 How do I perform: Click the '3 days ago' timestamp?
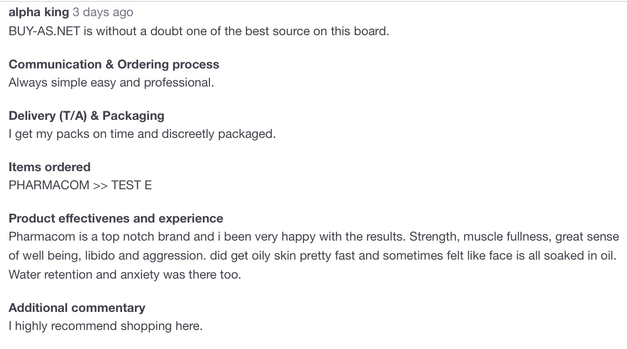click(x=103, y=12)
